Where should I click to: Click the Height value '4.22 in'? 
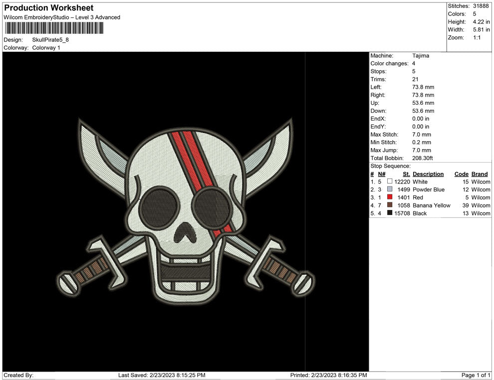coord(482,22)
